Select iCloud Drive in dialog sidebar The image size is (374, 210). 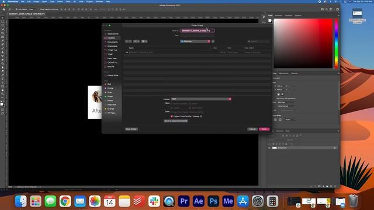click(113, 75)
